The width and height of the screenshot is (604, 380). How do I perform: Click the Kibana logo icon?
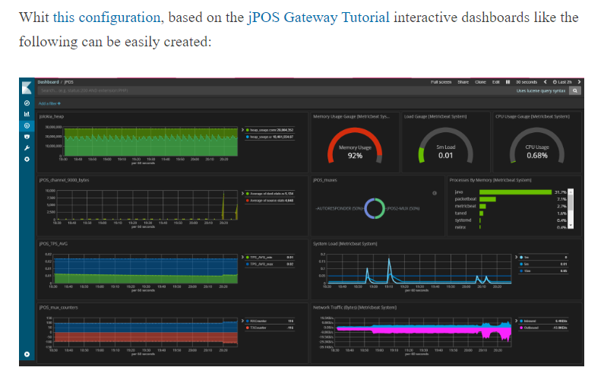pyautogui.click(x=27, y=87)
